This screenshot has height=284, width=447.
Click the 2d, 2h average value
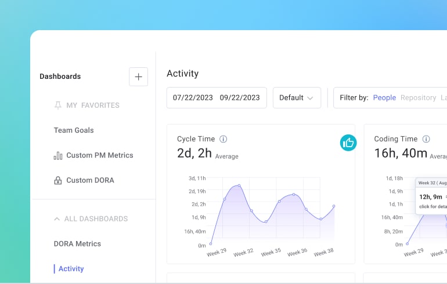click(194, 153)
